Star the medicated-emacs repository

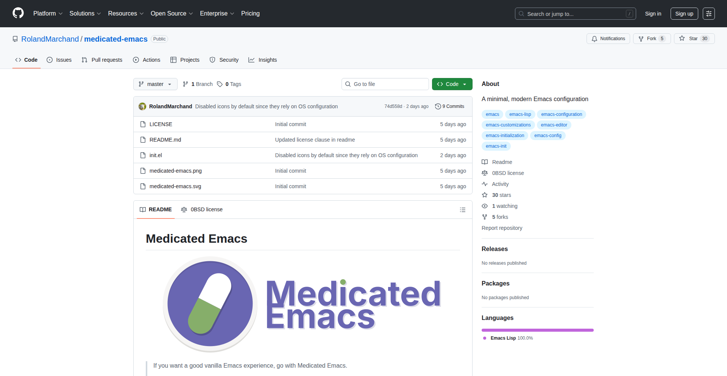[x=694, y=39]
